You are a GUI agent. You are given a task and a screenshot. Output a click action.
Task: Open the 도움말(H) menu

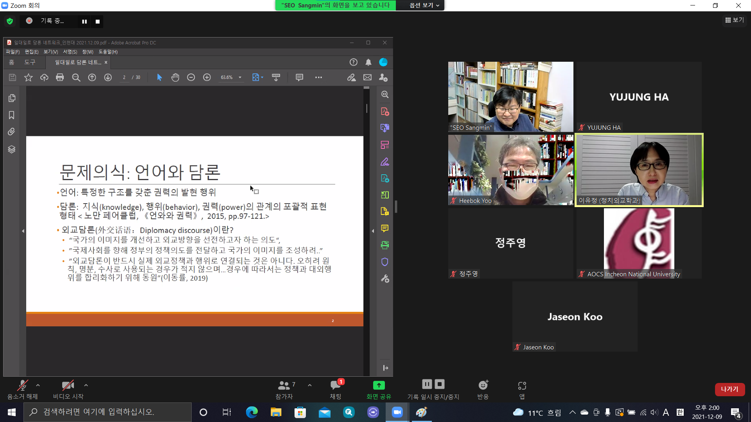[x=108, y=52]
